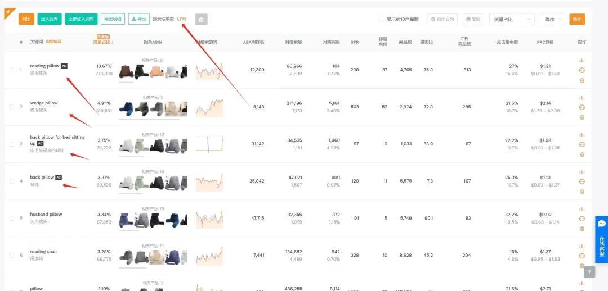Open chart icon for back pillow for bed sitting up

582,135
